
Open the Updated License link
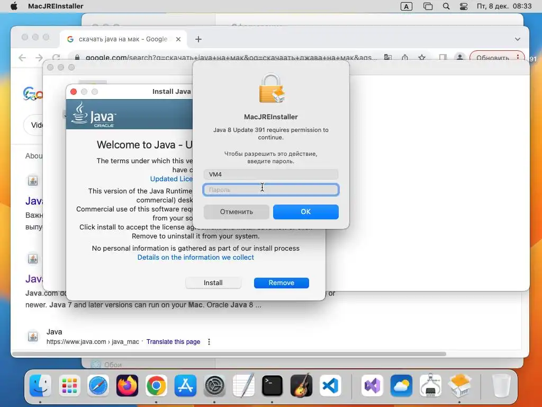pos(171,179)
